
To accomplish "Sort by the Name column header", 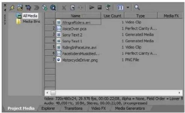I will (78, 16).
